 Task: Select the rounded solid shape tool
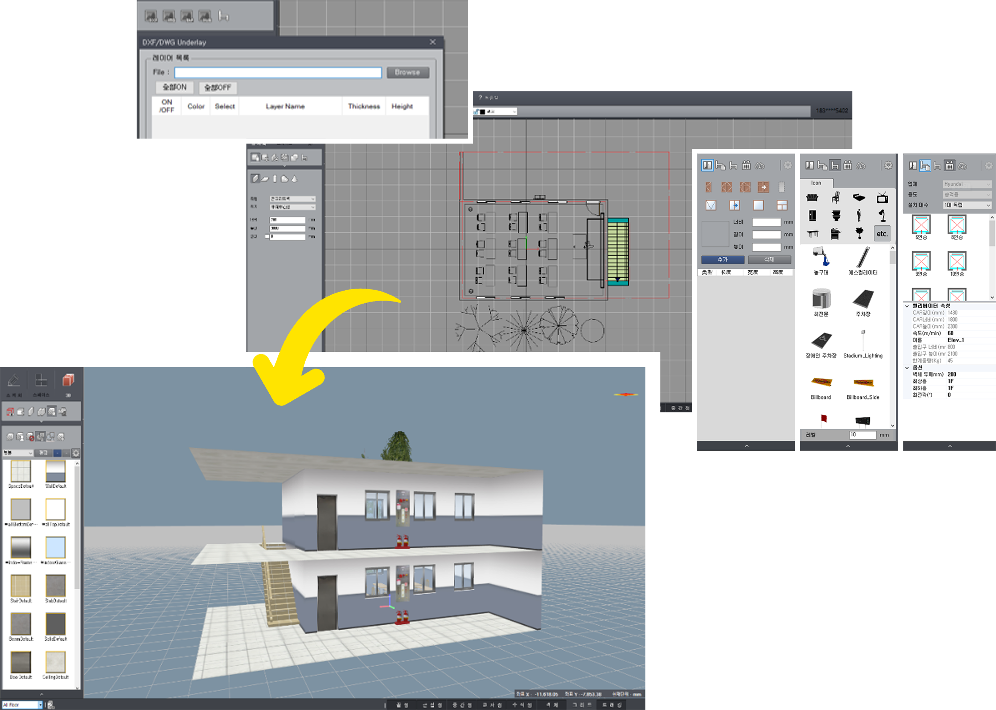point(284,178)
